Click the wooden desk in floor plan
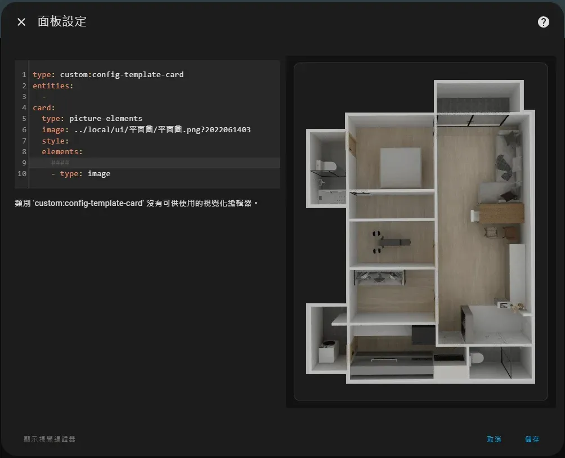 500,213
